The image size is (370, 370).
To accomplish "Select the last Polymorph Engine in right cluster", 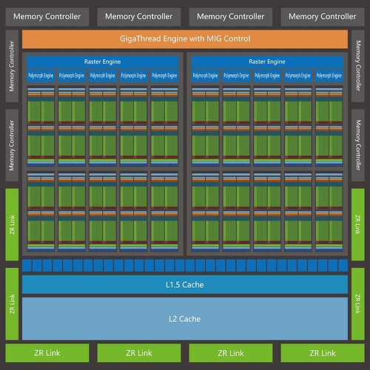I will pos(329,75).
